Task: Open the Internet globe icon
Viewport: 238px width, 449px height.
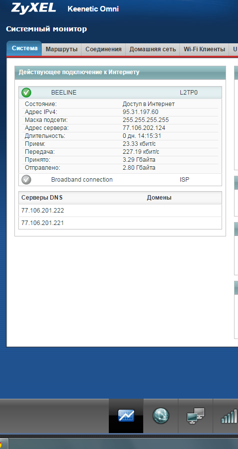Action: coord(161,416)
